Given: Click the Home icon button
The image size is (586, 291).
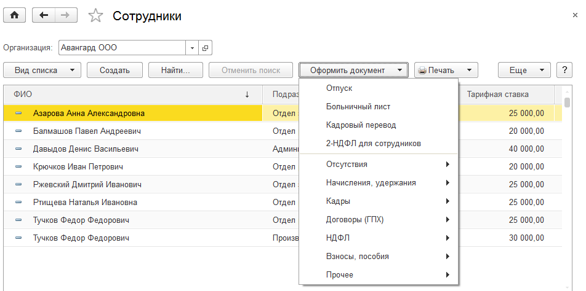Looking at the screenshot, I should (14, 16).
